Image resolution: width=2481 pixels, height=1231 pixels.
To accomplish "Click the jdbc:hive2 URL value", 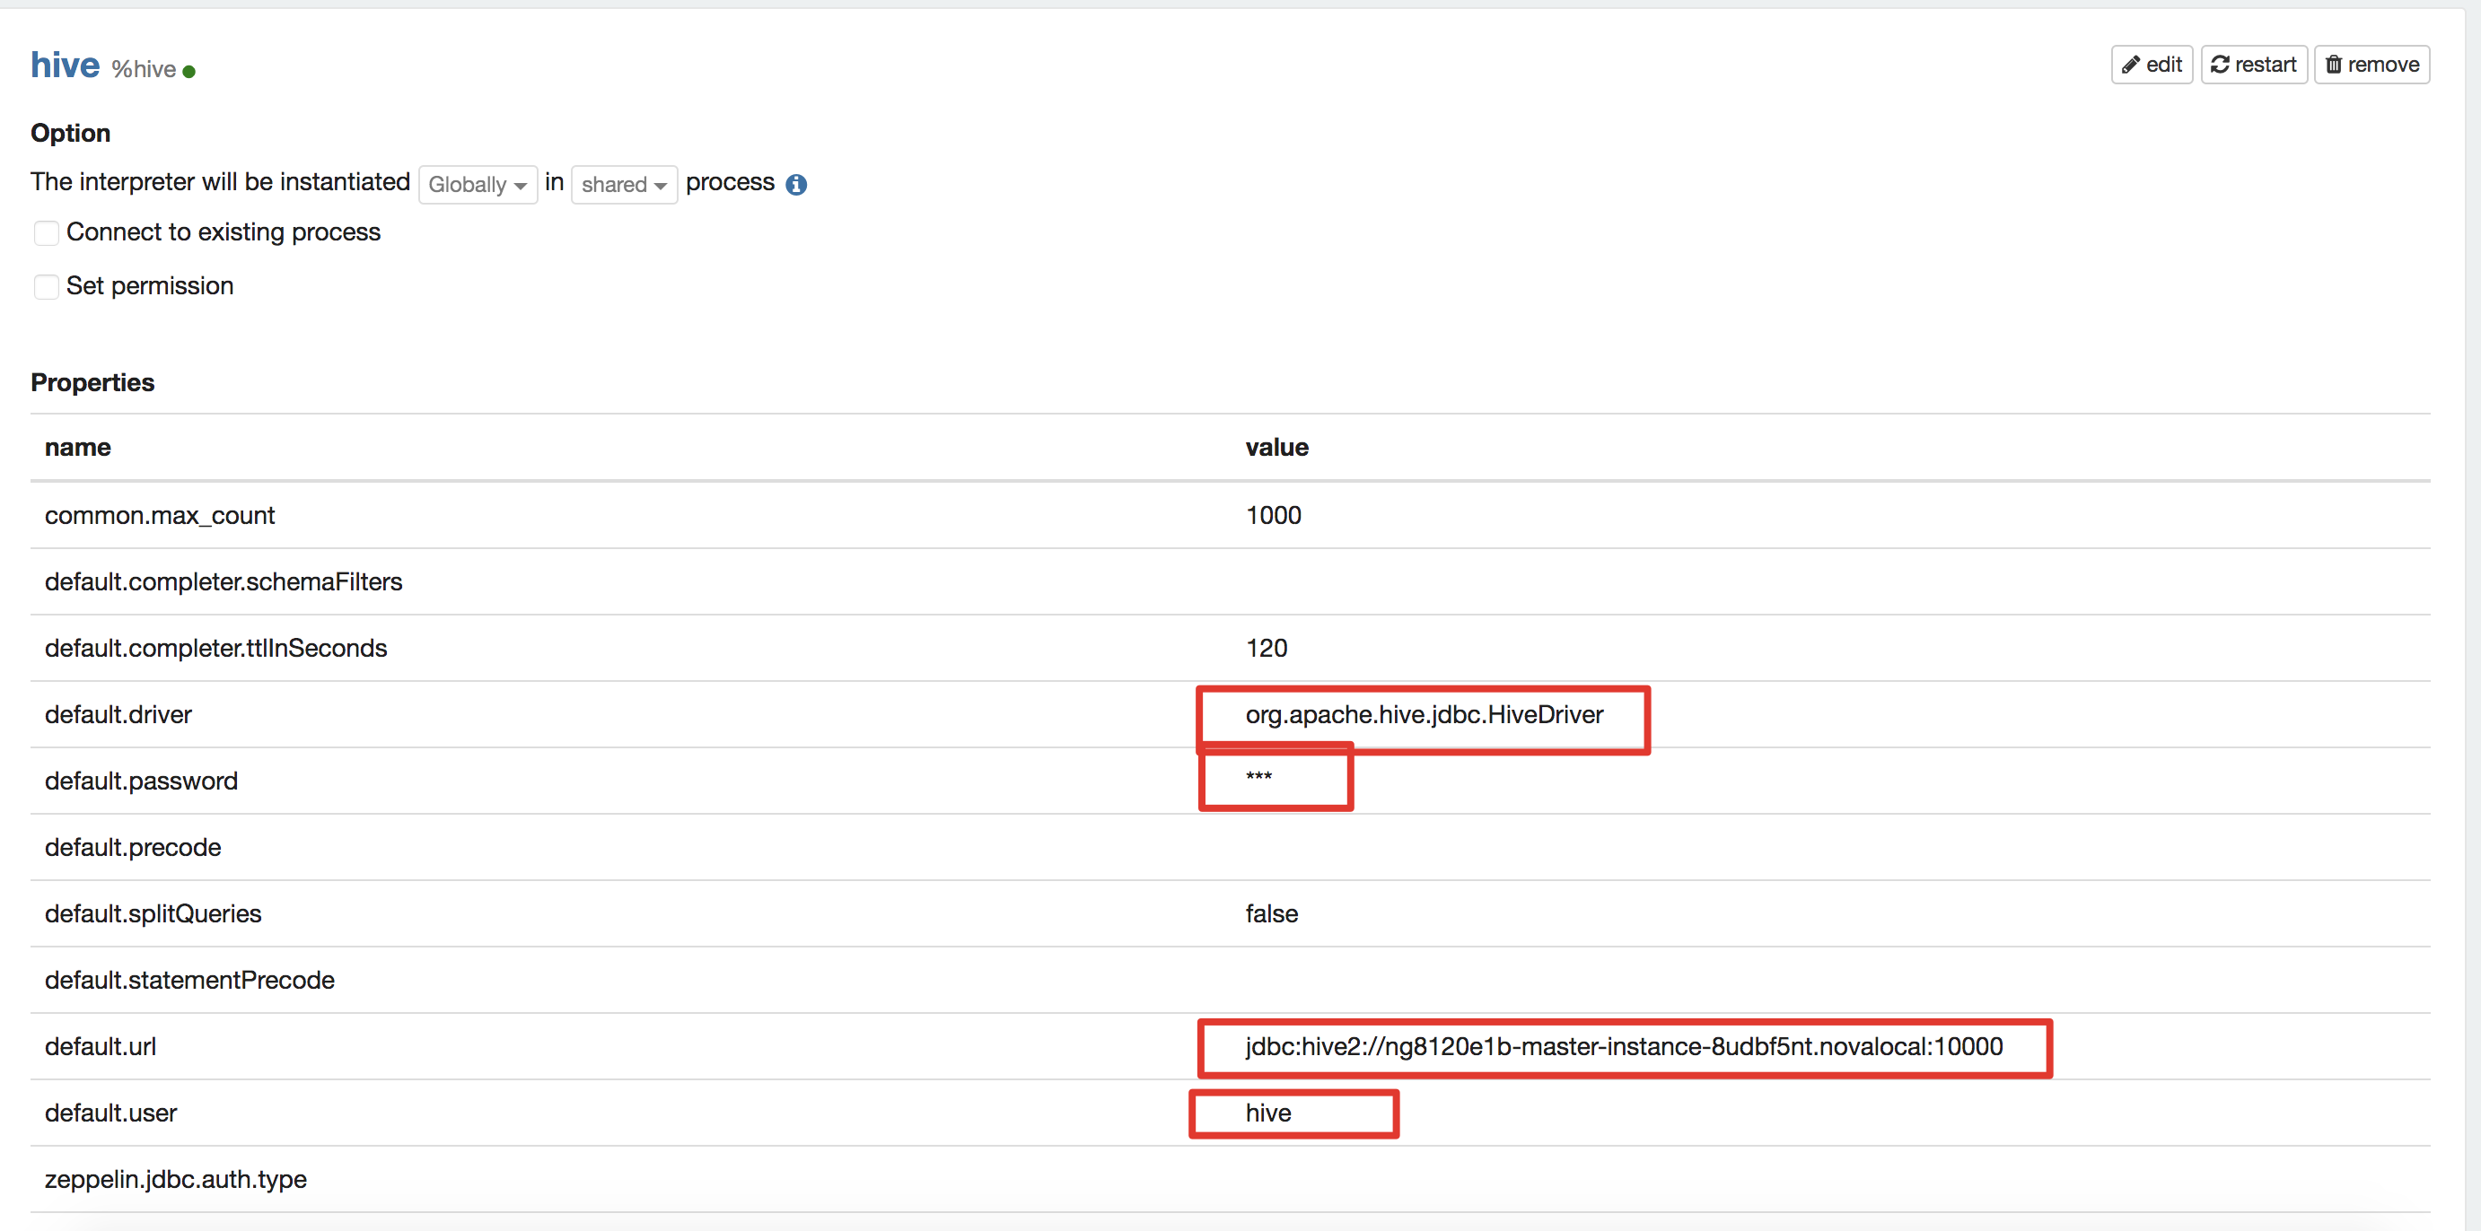I will 1624,1046.
